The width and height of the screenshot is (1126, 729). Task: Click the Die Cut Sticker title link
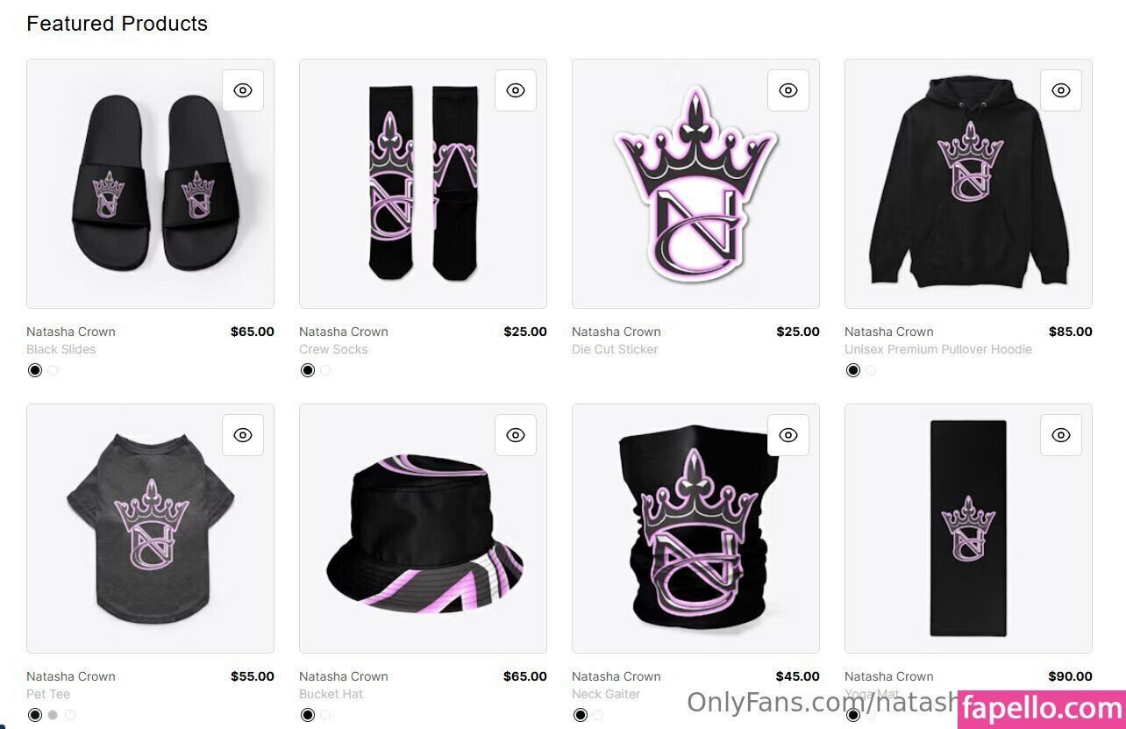point(615,349)
